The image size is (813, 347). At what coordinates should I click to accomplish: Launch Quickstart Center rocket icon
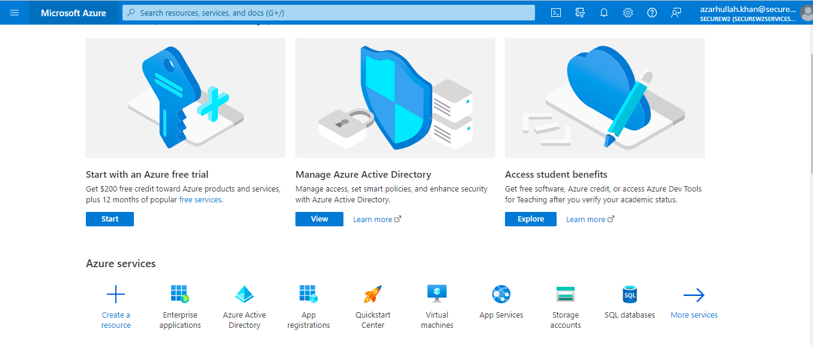pos(373,295)
